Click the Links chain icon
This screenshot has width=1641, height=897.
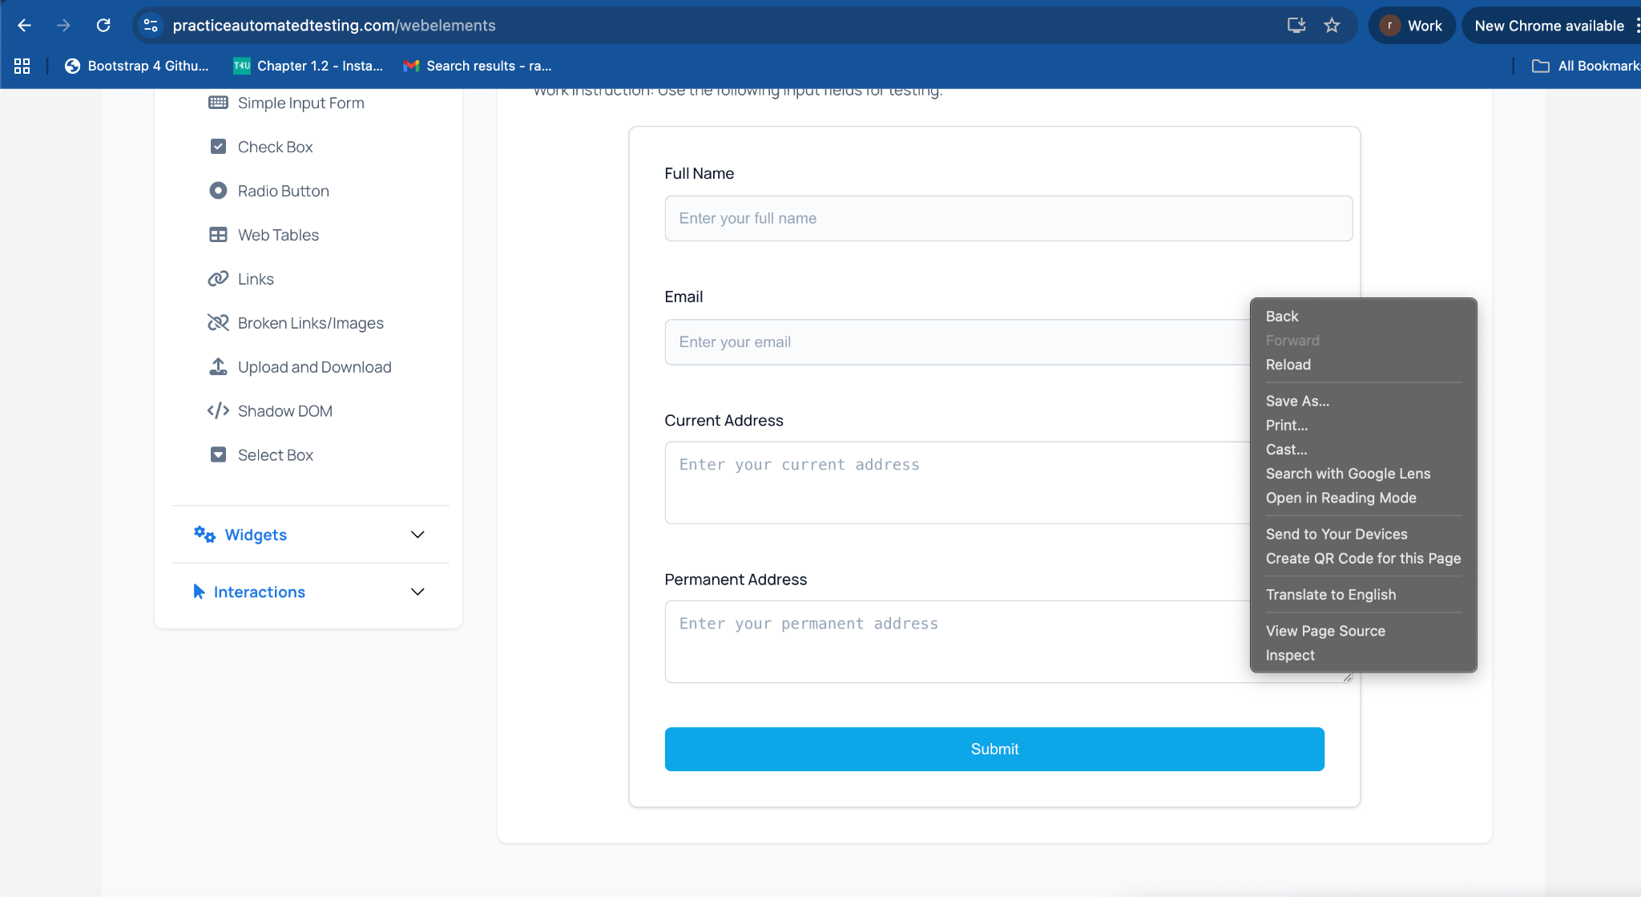(218, 279)
